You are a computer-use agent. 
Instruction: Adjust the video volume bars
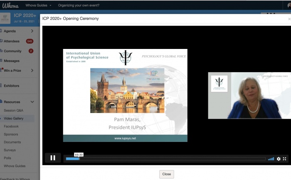[x=271, y=159]
